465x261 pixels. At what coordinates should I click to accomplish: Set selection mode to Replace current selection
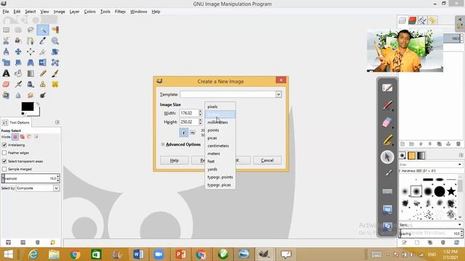(15, 137)
